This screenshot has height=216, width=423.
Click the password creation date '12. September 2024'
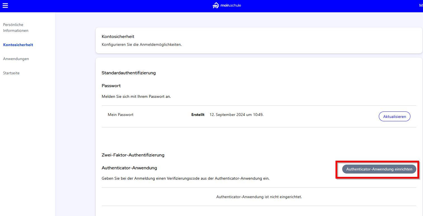point(236,115)
